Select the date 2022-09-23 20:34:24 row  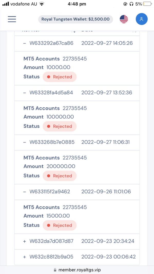pos(108,241)
